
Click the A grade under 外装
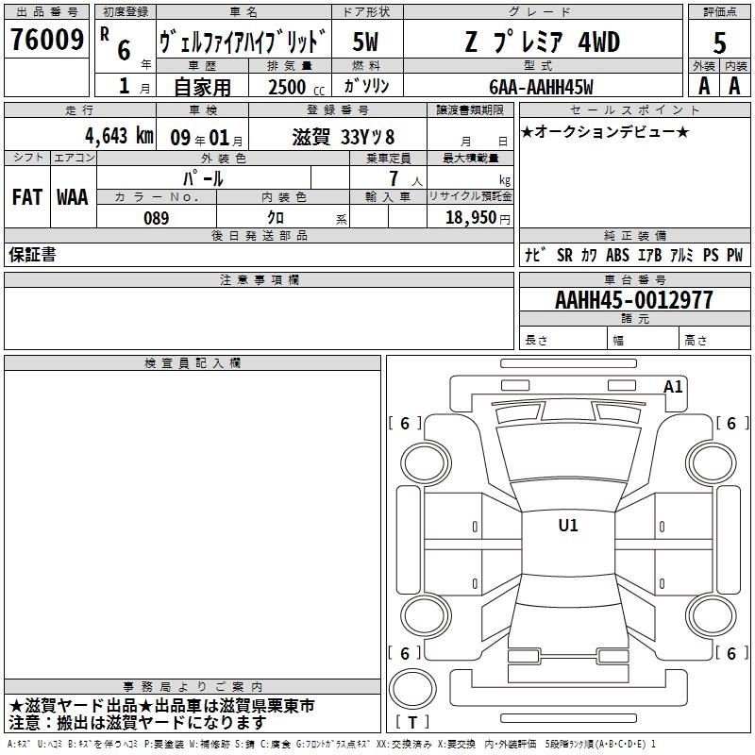point(704,86)
